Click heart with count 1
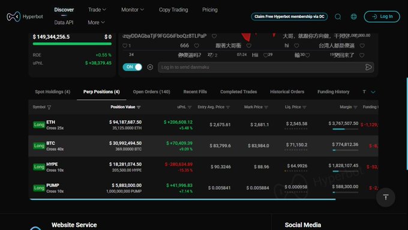This screenshot has width=408, height=230. pyautogui.click(x=125, y=46)
